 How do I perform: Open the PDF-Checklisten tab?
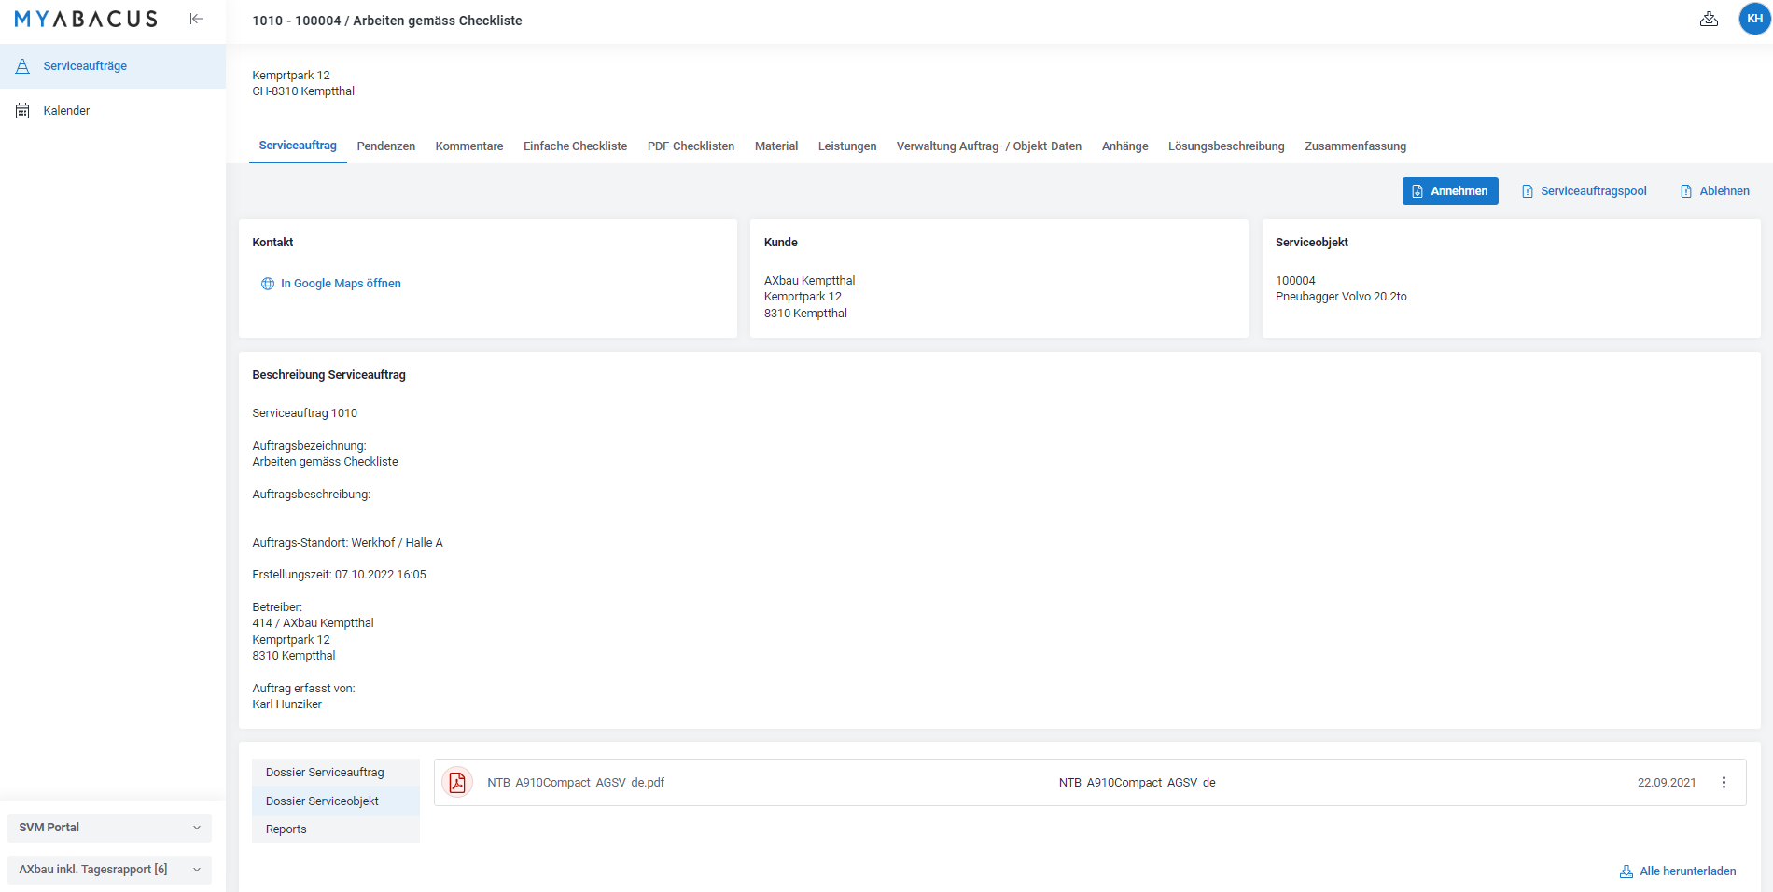click(691, 146)
